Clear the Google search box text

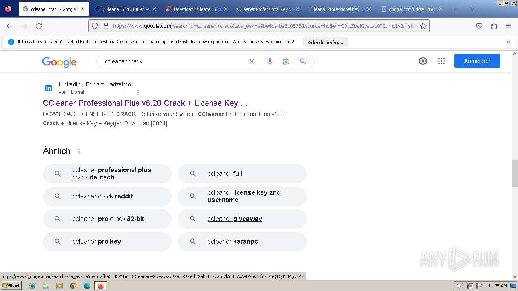(252, 61)
